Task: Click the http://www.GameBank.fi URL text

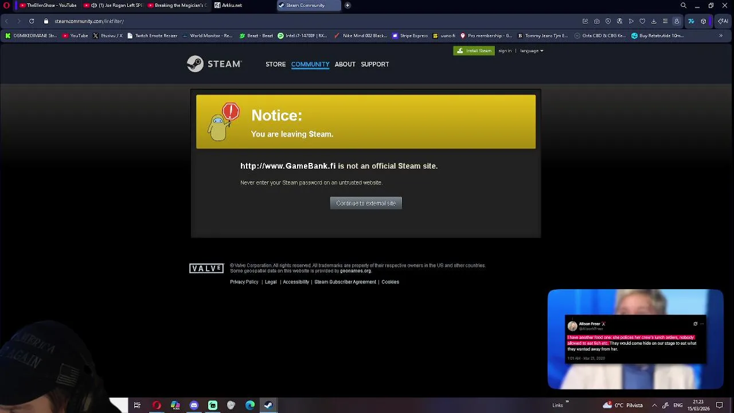Action: 288,166
